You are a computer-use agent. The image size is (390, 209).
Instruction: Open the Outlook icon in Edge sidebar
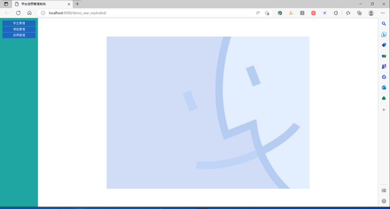(x=384, y=88)
